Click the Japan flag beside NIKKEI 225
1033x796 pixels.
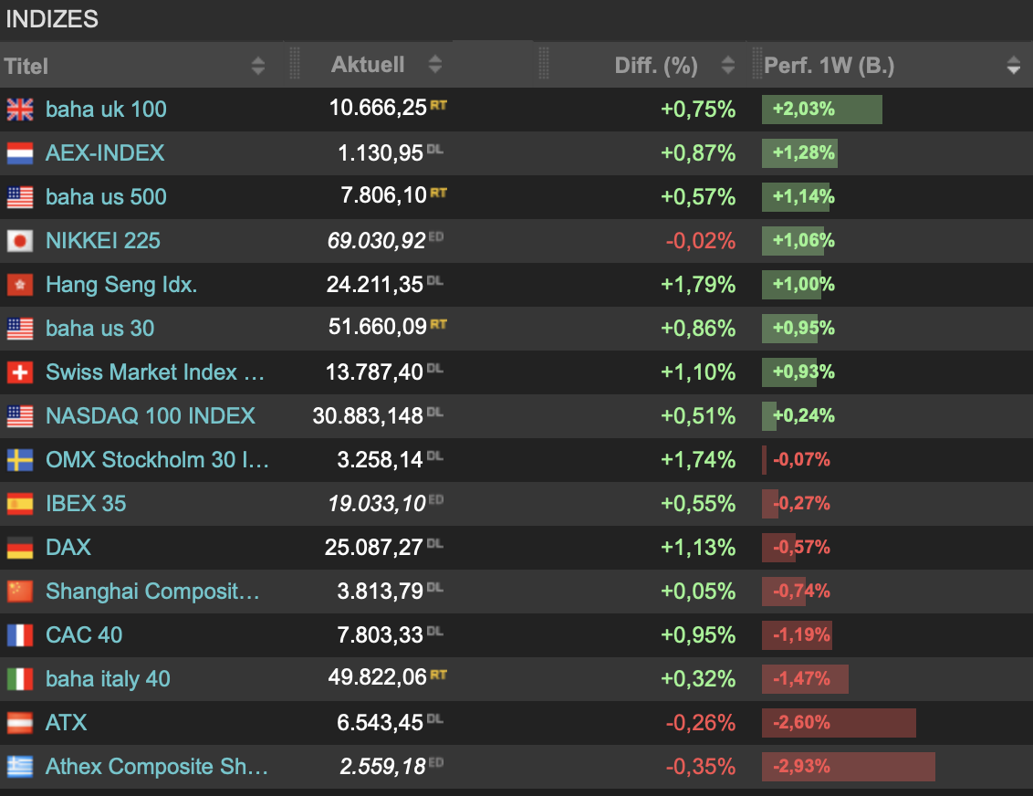[20, 240]
